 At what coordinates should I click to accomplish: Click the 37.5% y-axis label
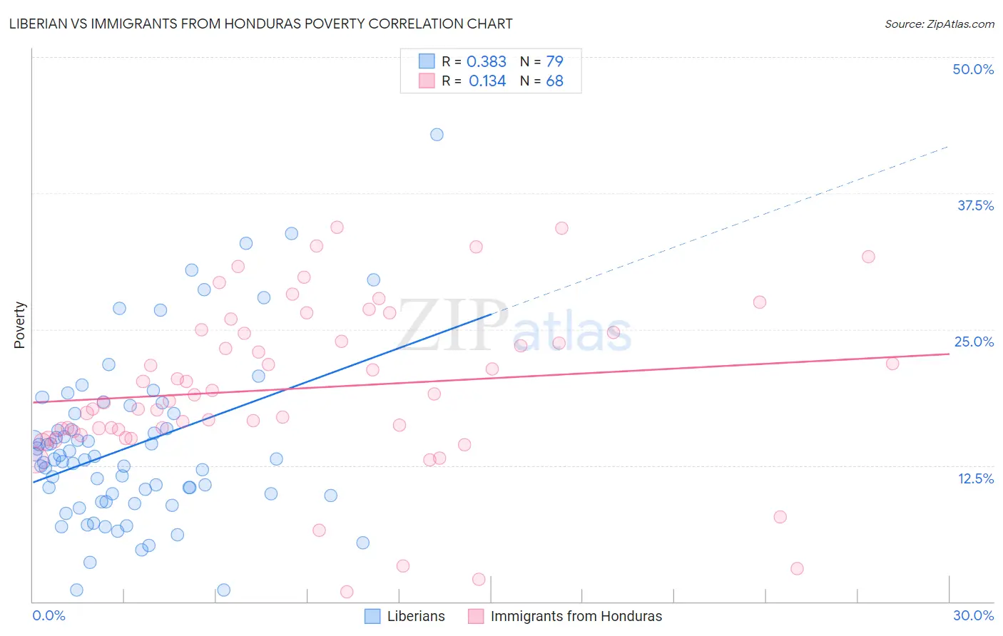(975, 205)
